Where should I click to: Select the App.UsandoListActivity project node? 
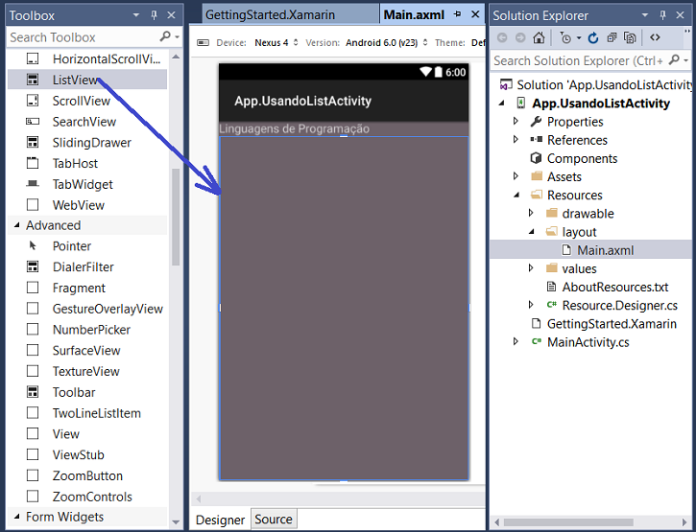coord(601,103)
